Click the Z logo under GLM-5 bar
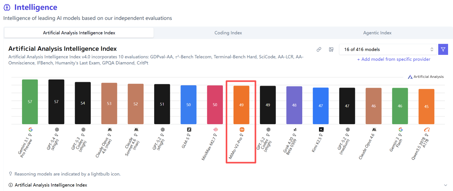453x191 pixels. tap(189, 129)
